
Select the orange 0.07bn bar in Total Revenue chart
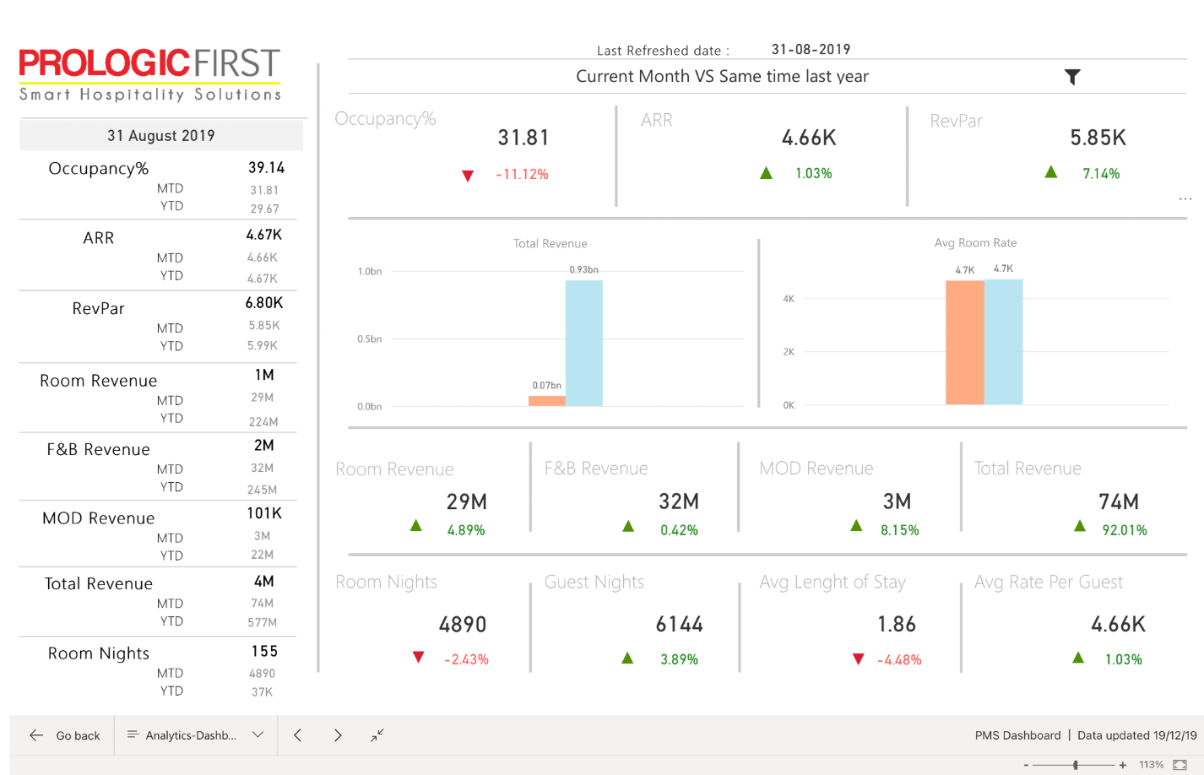pyautogui.click(x=546, y=401)
